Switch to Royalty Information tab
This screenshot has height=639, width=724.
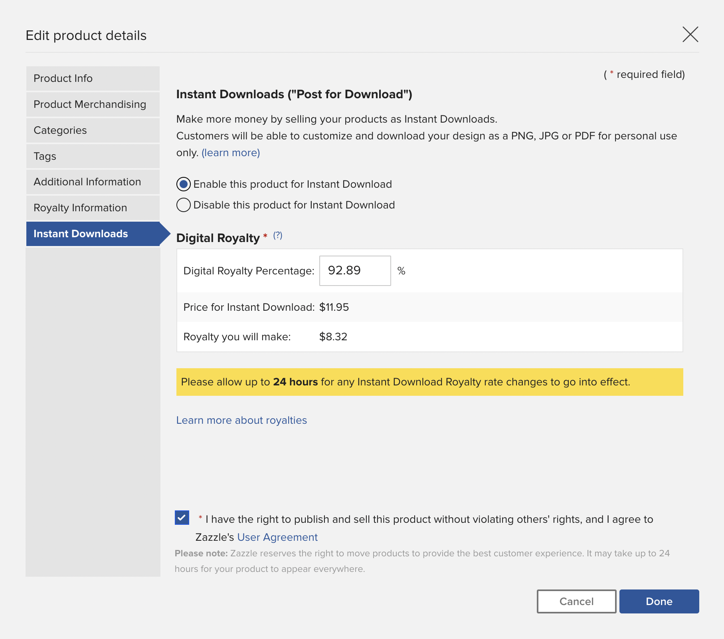coord(93,208)
